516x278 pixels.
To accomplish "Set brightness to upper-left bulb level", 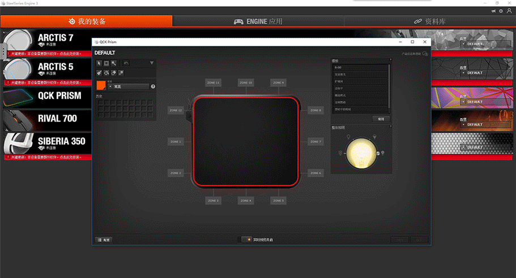I will click(348, 137).
